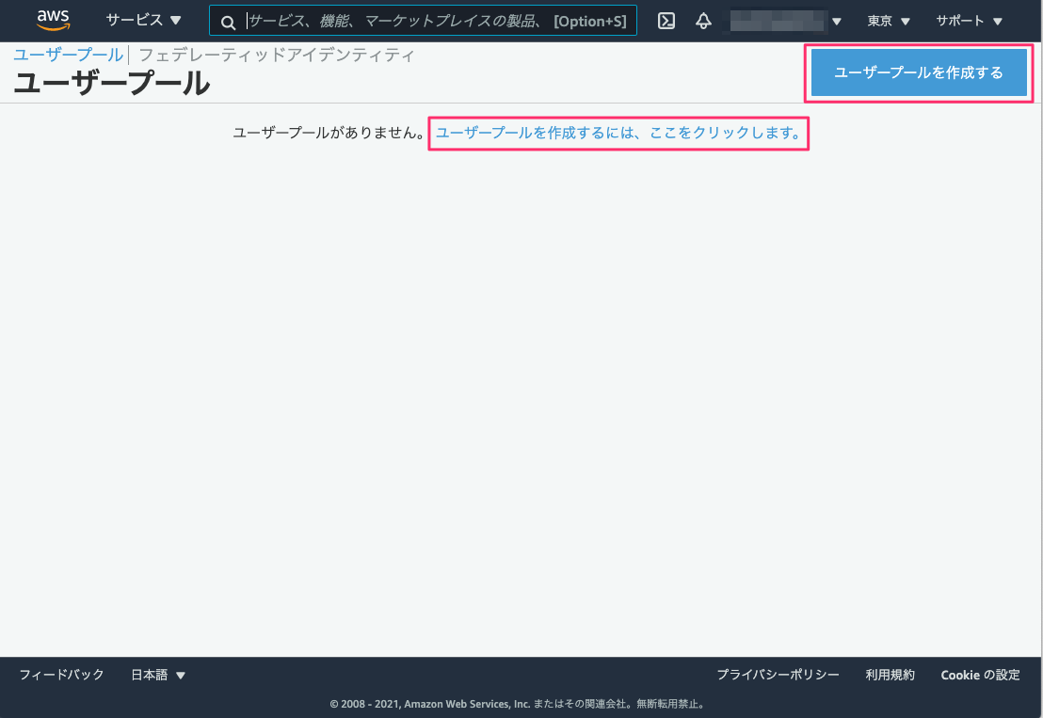Click the ユーザープール page heading

pos(112,84)
